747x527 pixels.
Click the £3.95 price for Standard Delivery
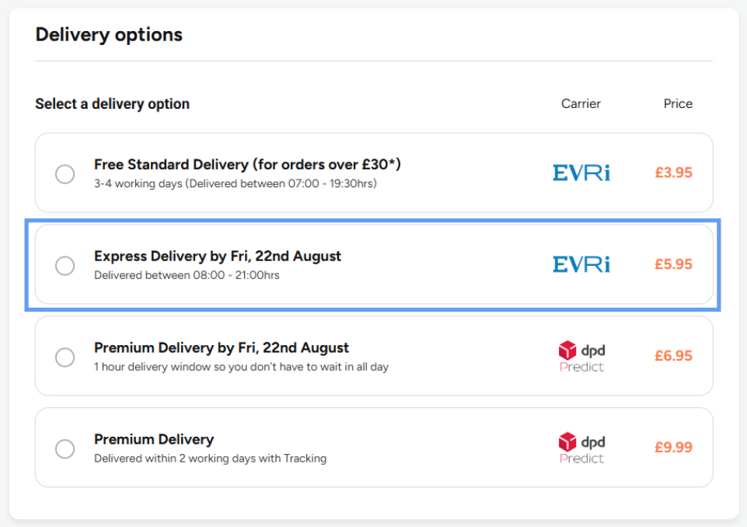(673, 173)
